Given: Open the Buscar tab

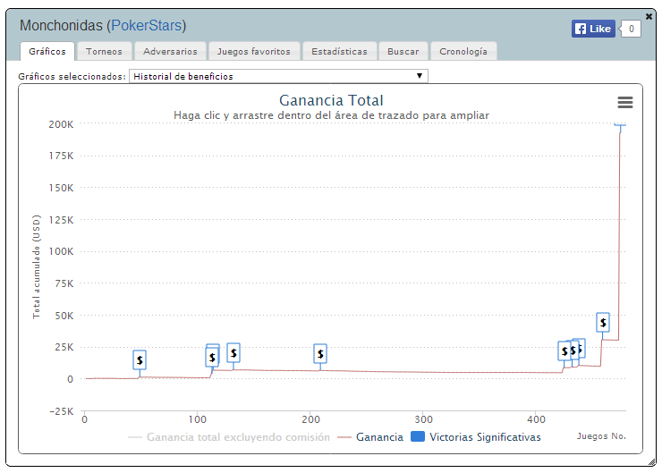Looking at the screenshot, I should [x=403, y=52].
